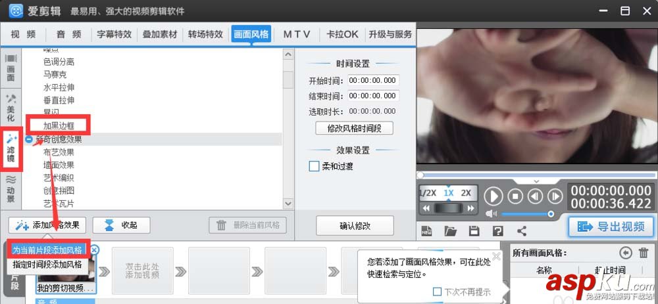Select the 马赛克 style
Screen dimensions: 658x304
55,75
